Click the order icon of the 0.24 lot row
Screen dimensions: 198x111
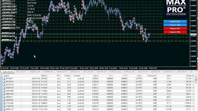[4, 85]
